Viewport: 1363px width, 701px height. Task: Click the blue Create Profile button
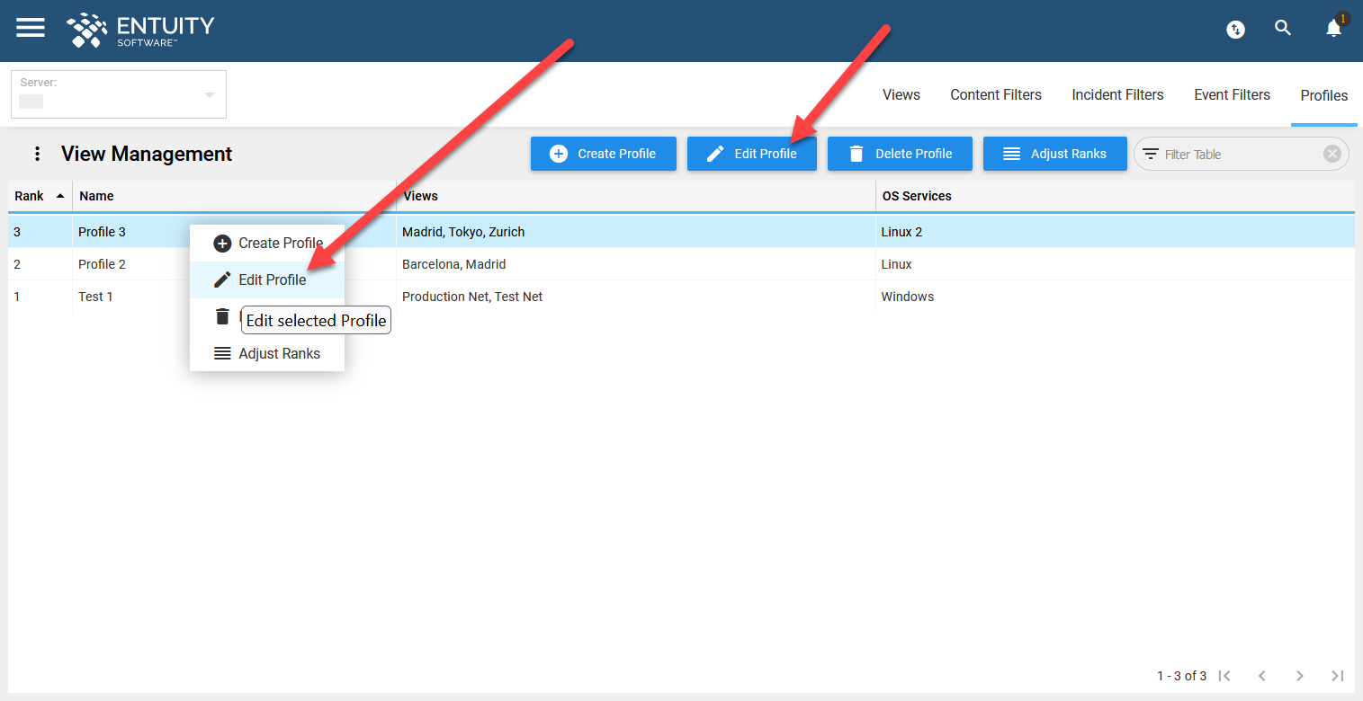point(604,154)
